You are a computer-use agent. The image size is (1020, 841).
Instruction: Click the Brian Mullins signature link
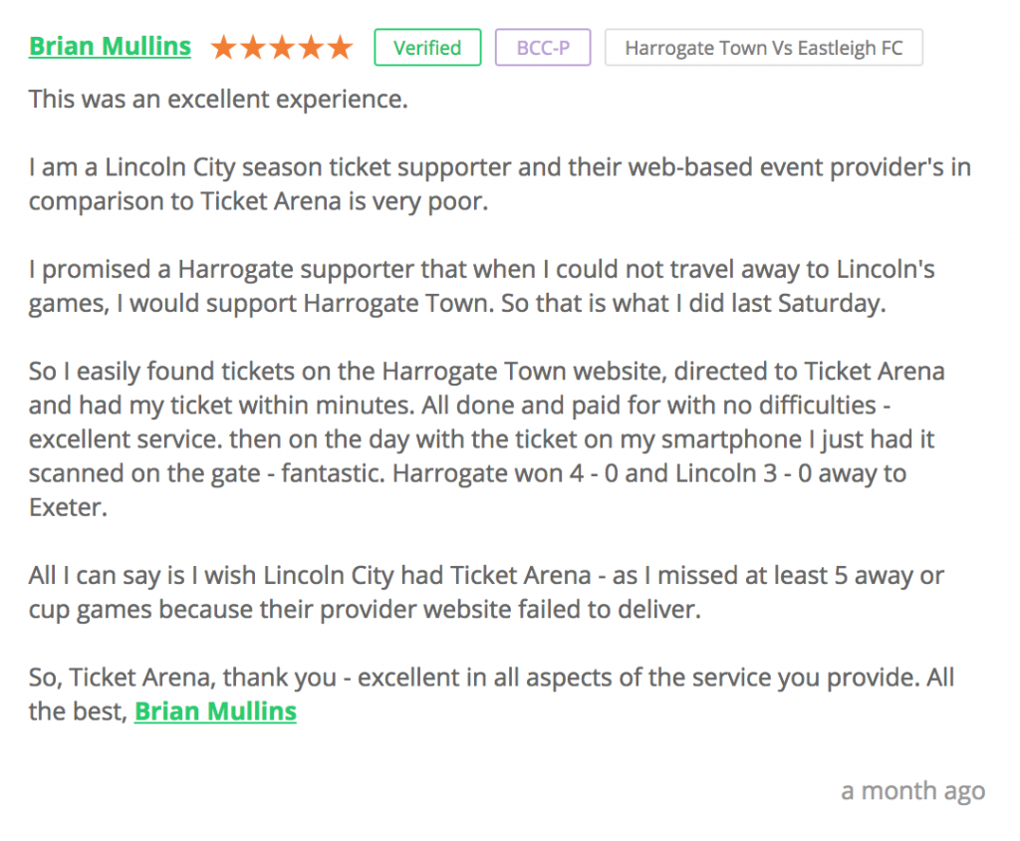215,711
